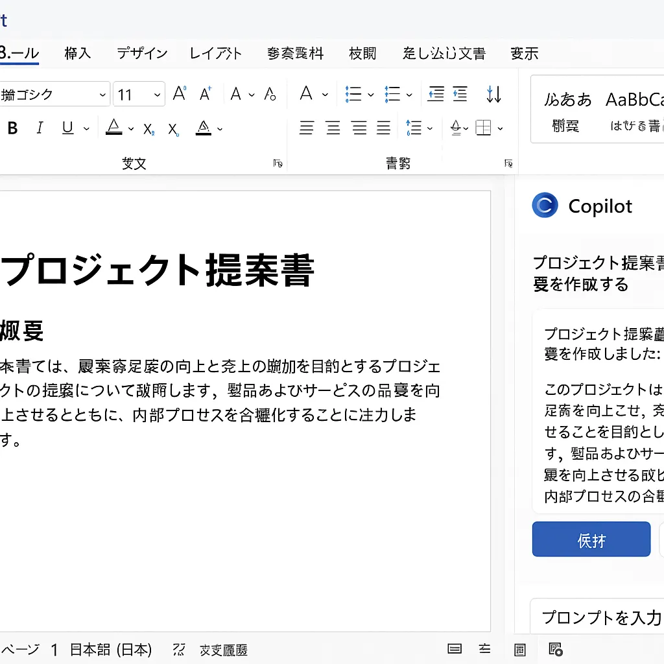Click the blue button in Copilot pane
664x664 pixels.
coord(591,539)
